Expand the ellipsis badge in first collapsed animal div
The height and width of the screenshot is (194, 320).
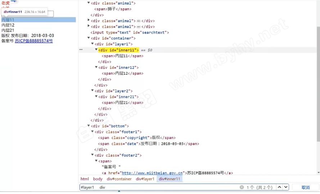[x=138, y=21]
